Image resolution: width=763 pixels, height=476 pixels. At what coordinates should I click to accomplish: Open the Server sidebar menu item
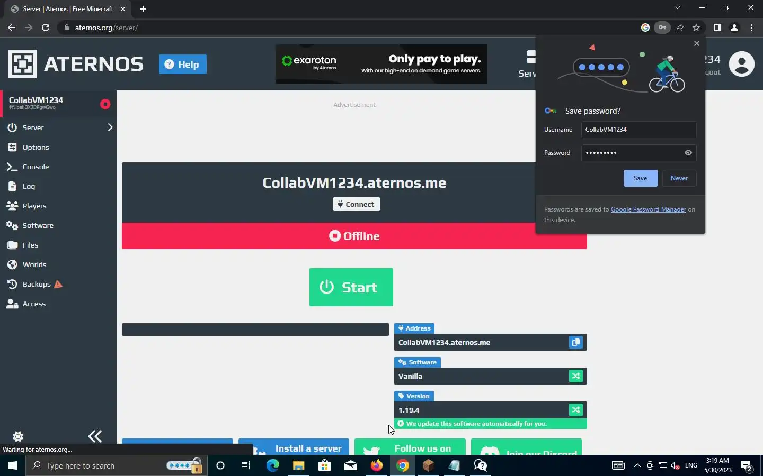57,127
